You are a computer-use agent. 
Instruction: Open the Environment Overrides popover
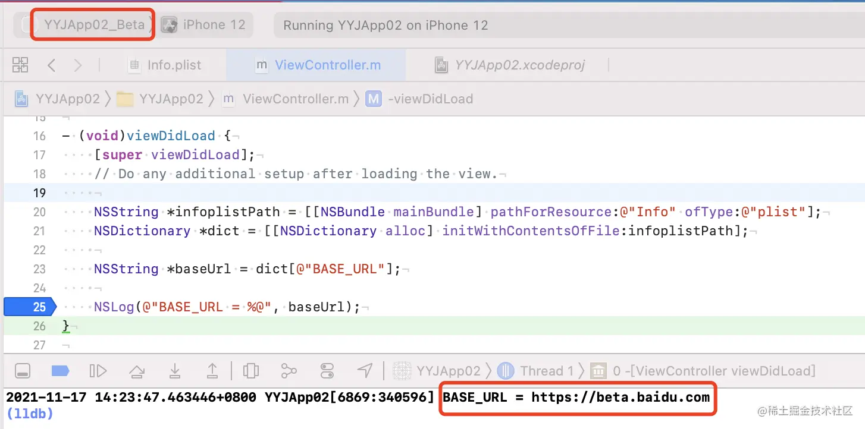(327, 370)
